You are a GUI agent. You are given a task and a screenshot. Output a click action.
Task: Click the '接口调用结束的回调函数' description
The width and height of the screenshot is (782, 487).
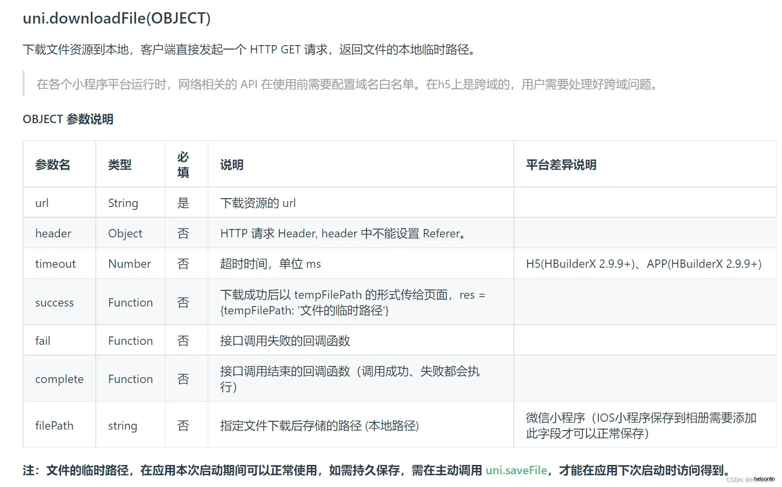coord(350,379)
